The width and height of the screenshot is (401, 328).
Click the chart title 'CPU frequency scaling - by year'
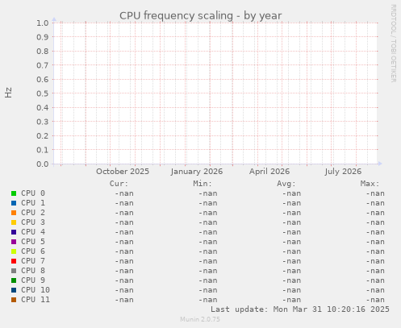[201, 16]
